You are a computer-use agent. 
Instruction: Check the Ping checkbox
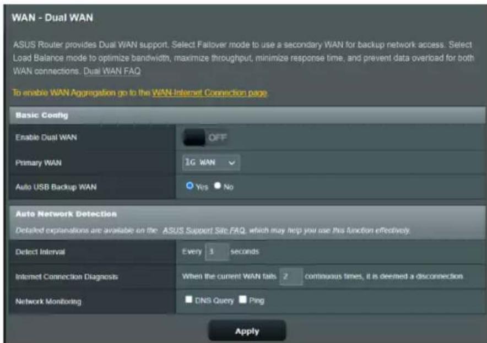242,300
